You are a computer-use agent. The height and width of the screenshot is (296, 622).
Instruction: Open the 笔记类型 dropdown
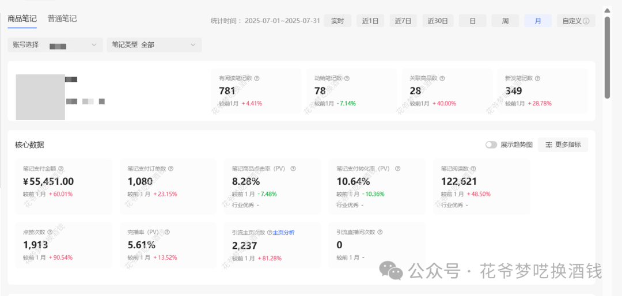(x=154, y=45)
